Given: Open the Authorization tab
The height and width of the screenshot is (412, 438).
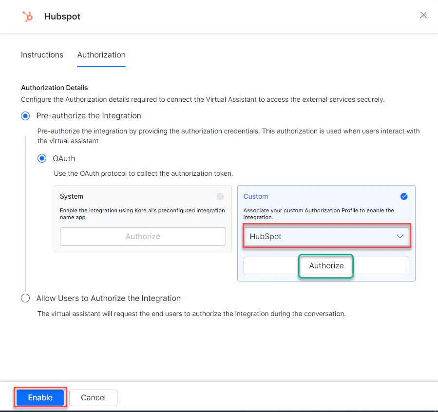Looking at the screenshot, I should (x=101, y=55).
